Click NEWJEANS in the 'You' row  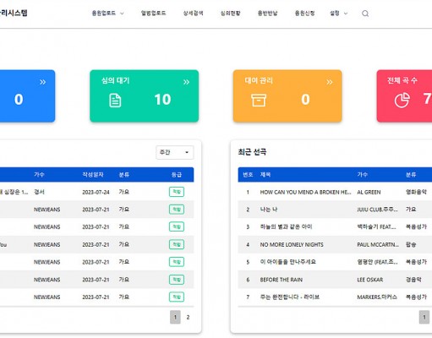(46, 244)
